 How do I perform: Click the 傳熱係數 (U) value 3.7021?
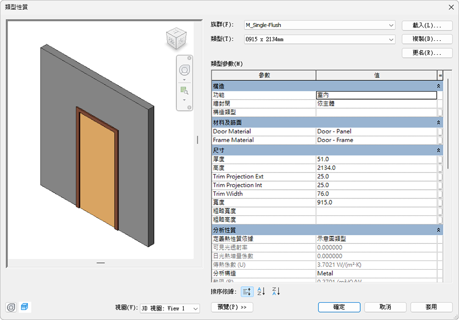coord(376,265)
